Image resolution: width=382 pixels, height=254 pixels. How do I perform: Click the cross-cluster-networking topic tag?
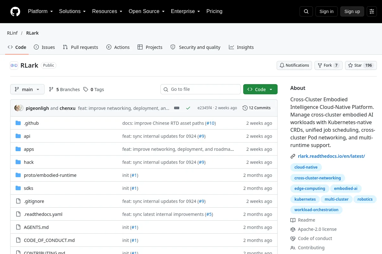coord(318,178)
